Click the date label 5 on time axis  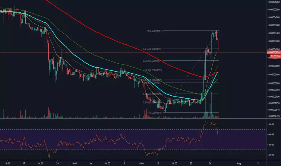click(x=258, y=164)
